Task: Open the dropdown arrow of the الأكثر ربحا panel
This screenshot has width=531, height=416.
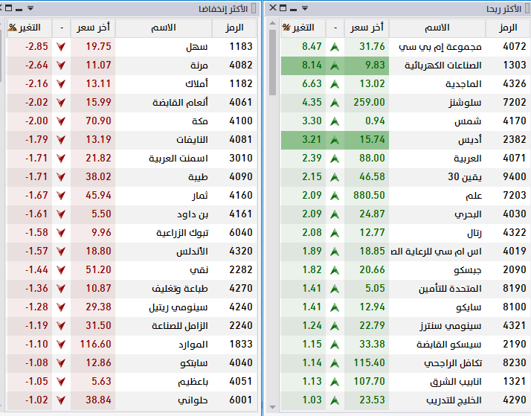Action: click(305, 8)
